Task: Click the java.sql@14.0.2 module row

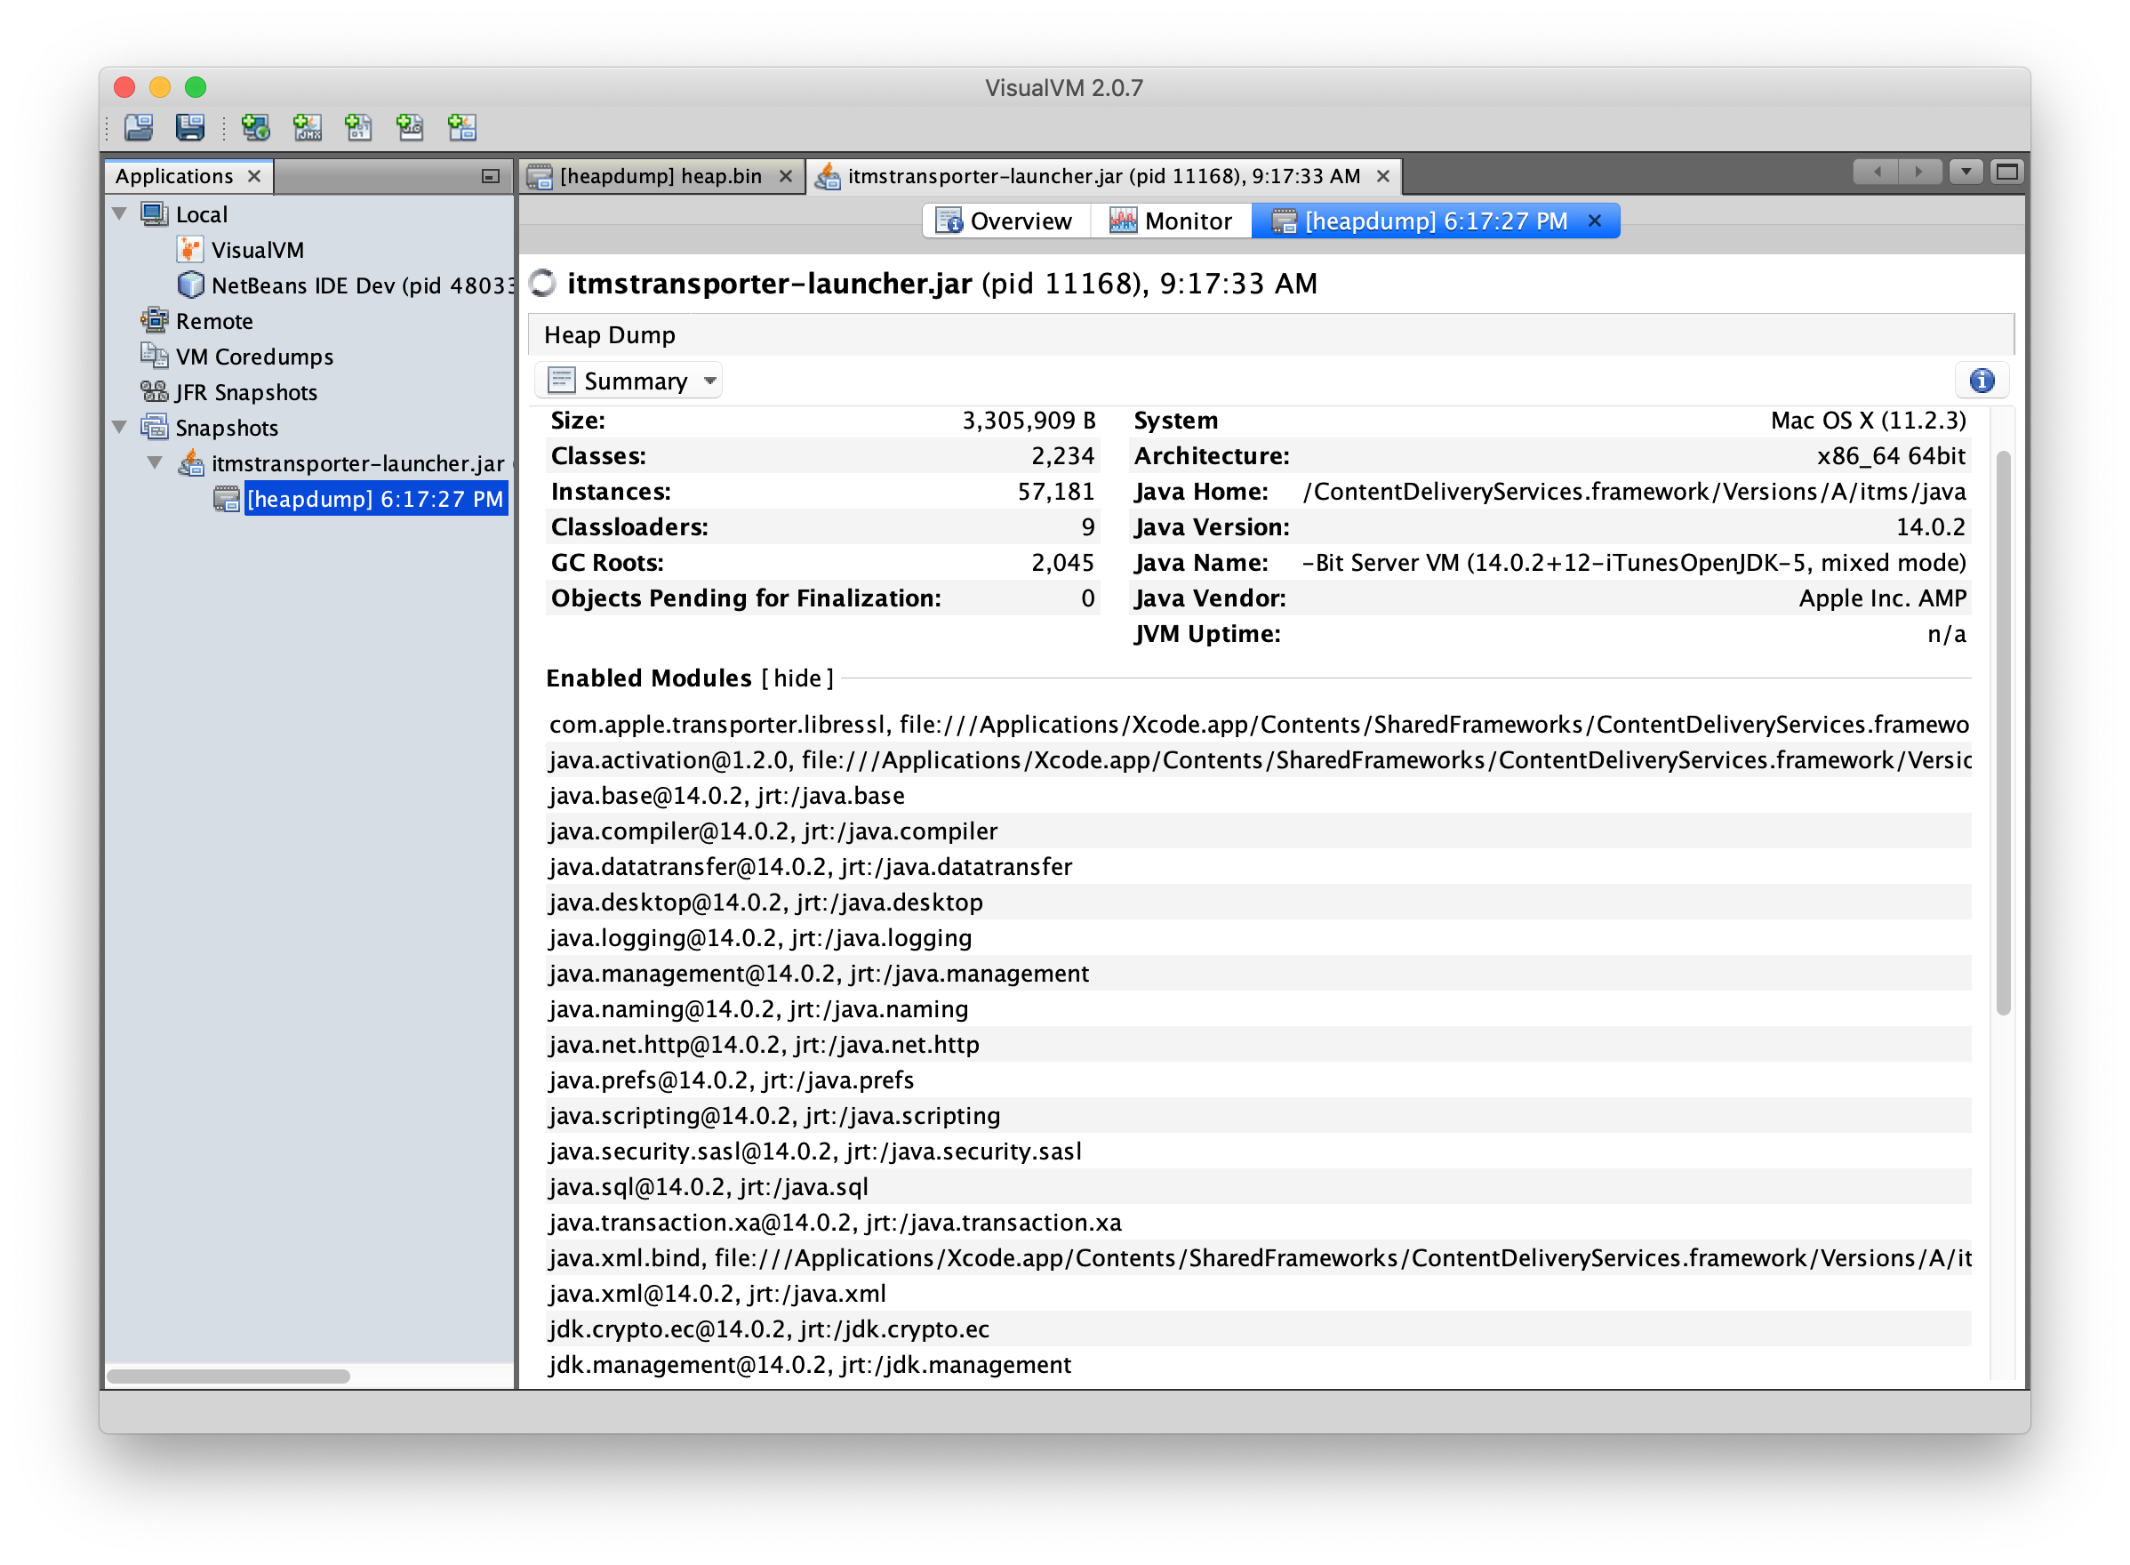Action: point(1259,1186)
